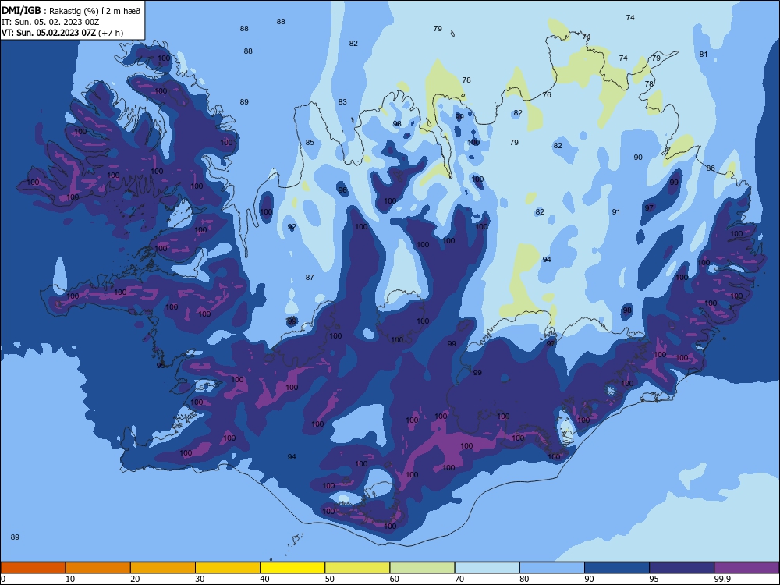Screen dimensions: 780x585
Task: Click the legend tick label '30'
Action: coord(200,579)
